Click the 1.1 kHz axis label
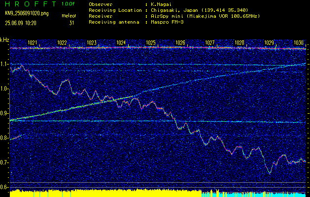This screenshot has height=197, width=310. click(4, 65)
